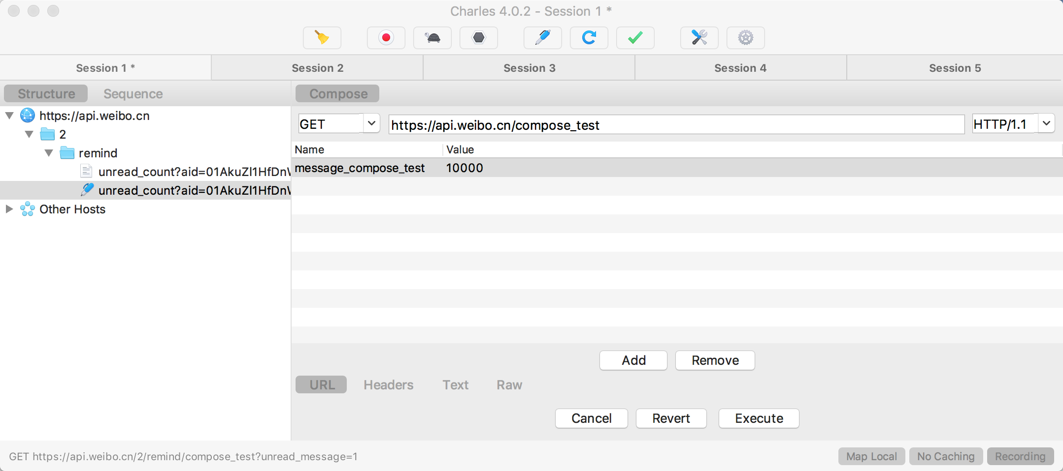
Task: Select the Sequence view tab
Action: pos(133,93)
